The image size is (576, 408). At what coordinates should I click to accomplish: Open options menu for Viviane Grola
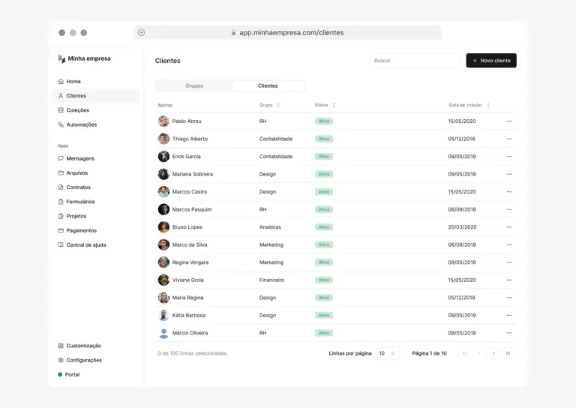click(x=509, y=280)
